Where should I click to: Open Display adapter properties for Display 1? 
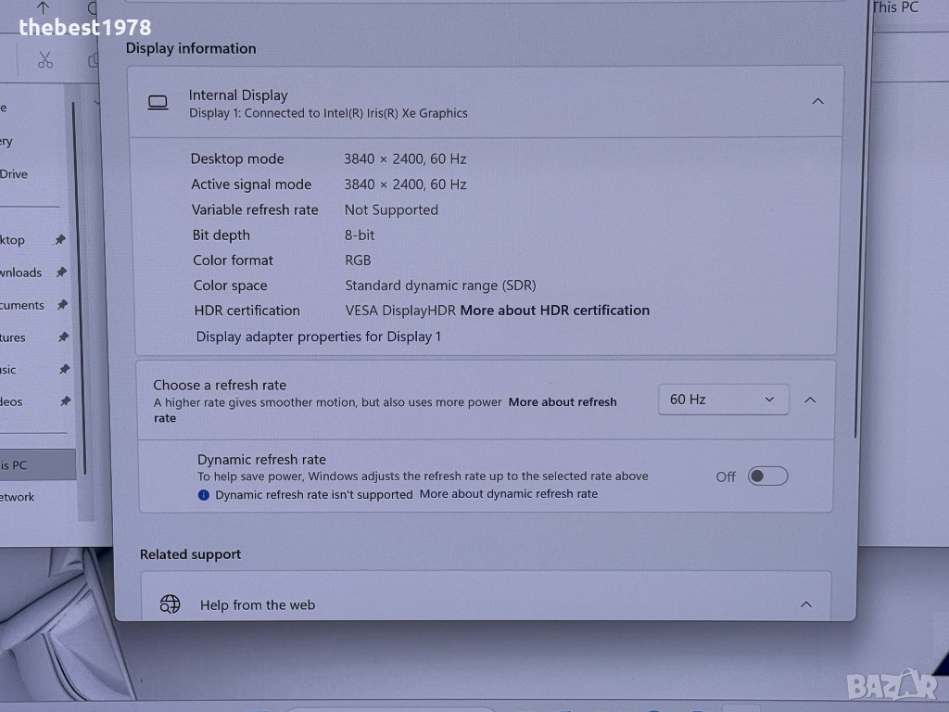318,337
